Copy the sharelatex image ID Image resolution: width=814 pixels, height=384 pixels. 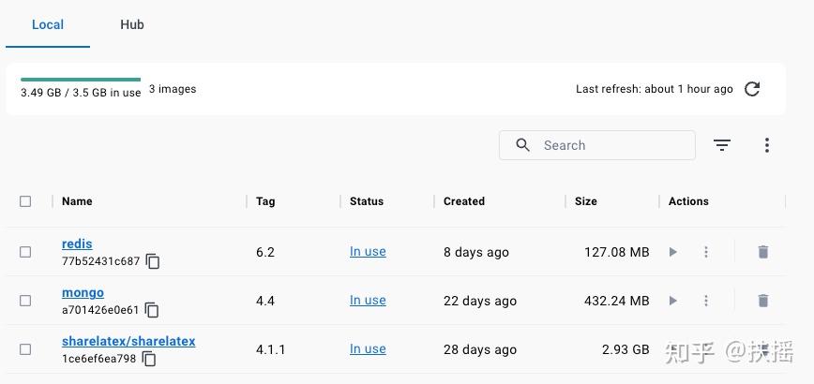pos(149,359)
